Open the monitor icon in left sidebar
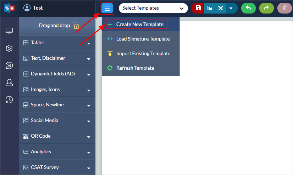The image size is (293, 175). pos(9,31)
